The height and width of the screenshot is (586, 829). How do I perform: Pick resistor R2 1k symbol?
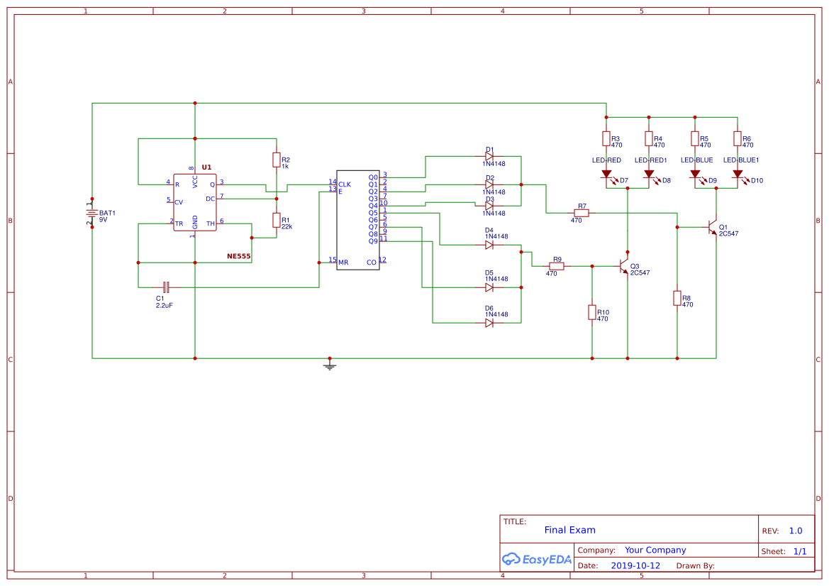pos(276,160)
